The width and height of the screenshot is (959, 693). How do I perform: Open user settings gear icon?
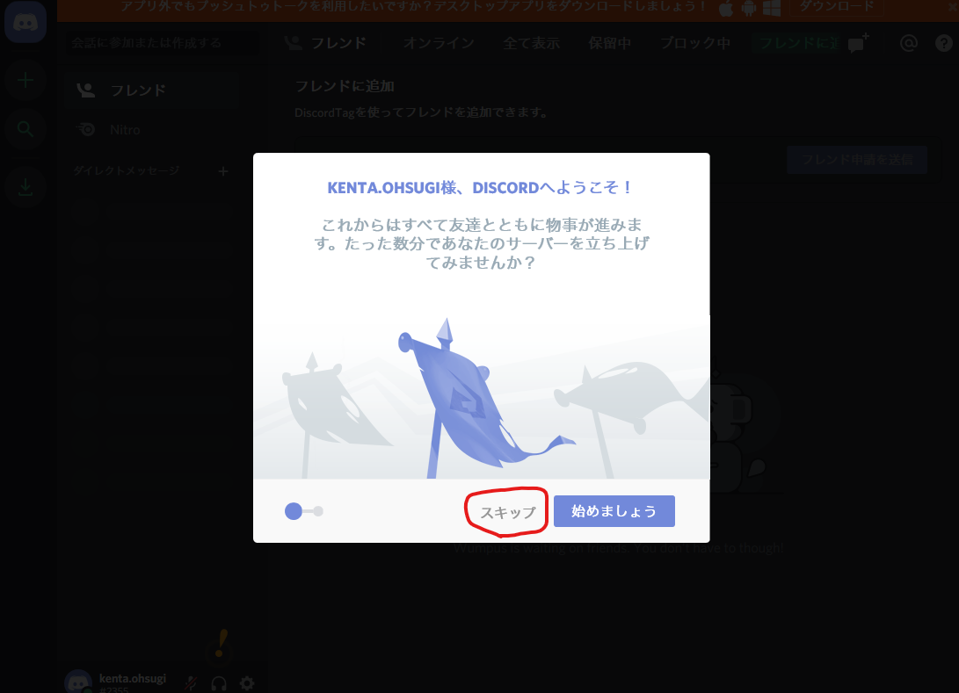pos(247,682)
